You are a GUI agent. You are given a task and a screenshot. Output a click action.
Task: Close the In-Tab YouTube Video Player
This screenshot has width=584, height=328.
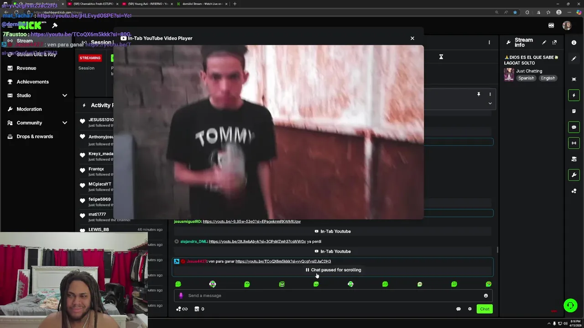click(412, 38)
